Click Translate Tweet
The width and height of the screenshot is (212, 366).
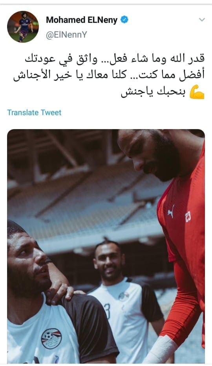[x=34, y=113]
